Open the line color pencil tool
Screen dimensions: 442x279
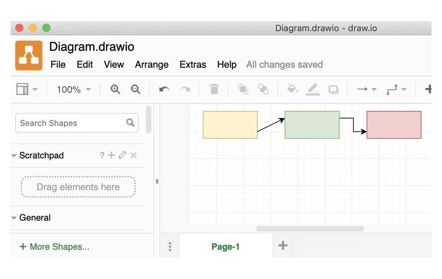coord(313,89)
